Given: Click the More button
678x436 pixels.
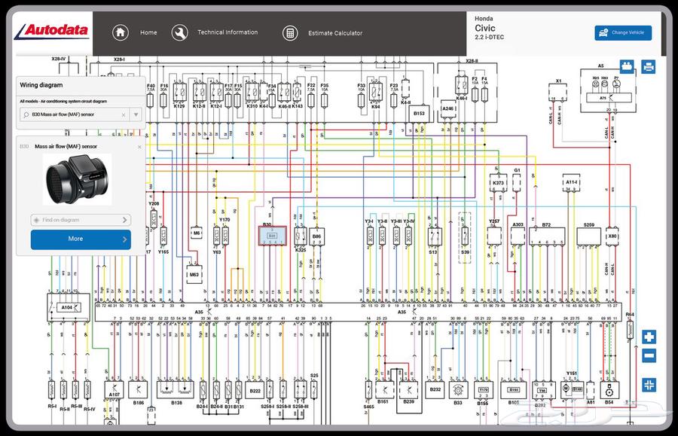Looking at the screenshot, I should pyautogui.click(x=81, y=239).
